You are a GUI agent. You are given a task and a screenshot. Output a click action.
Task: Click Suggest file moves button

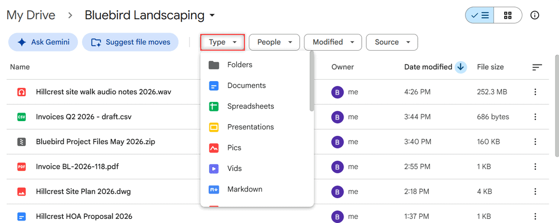130,43
